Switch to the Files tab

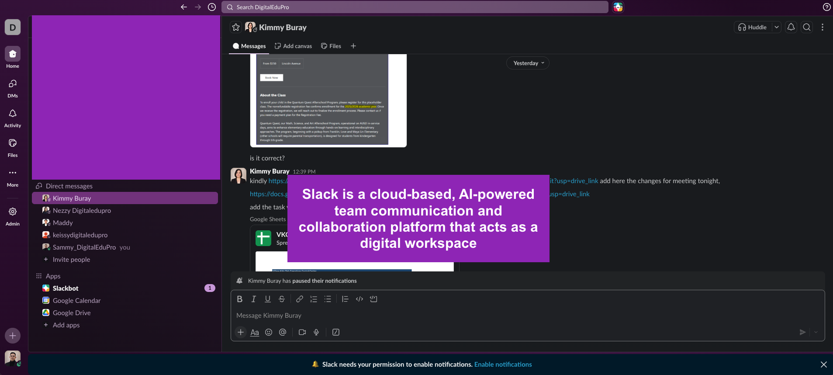[331, 46]
